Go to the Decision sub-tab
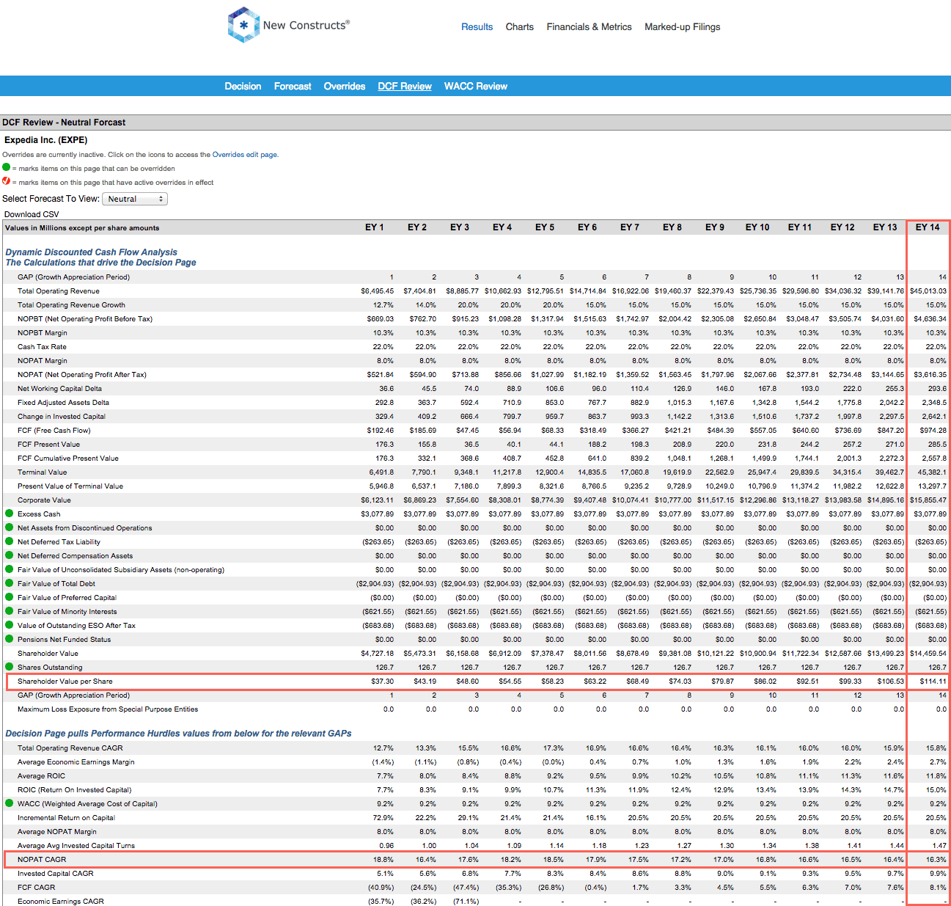The width and height of the screenshot is (951, 906). [243, 87]
